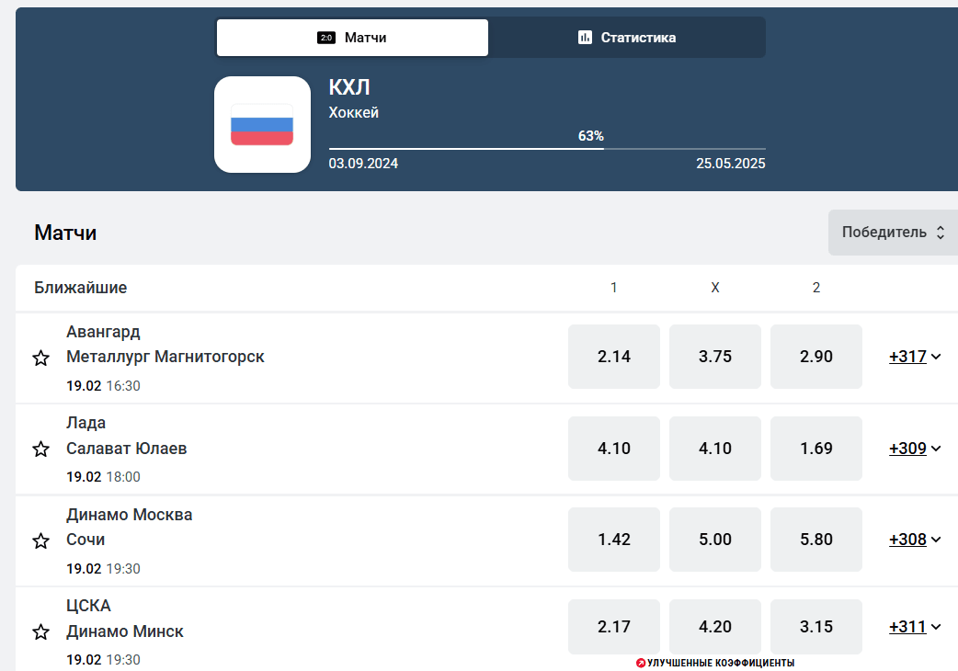The width and height of the screenshot is (958, 671).
Task: Pick draw odds 5.00 for Динамо Москва – Сочи
Action: tap(715, 540)
